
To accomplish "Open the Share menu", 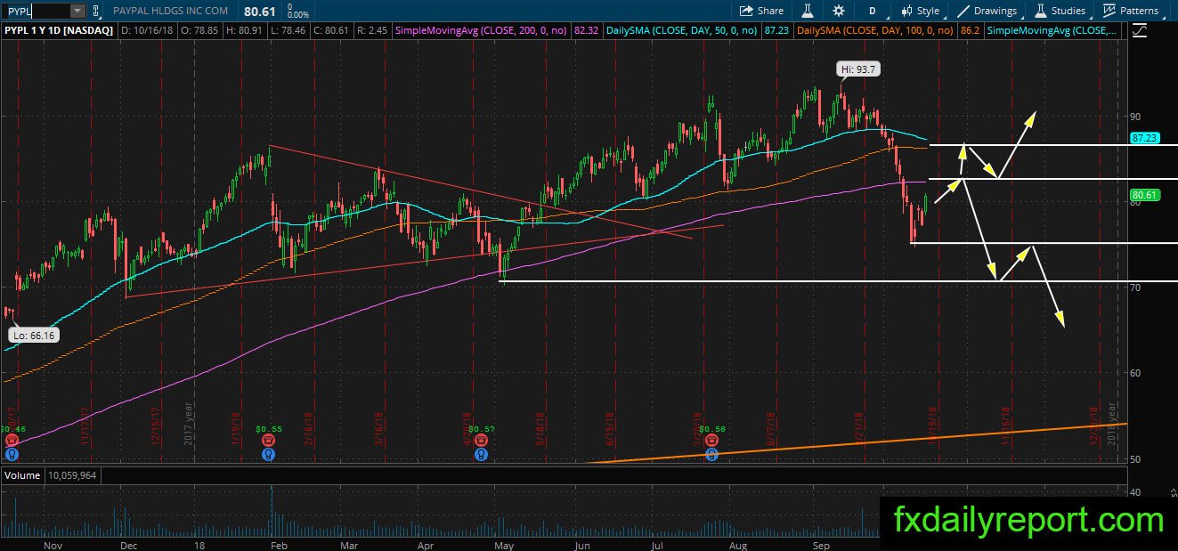I will point(761,11).
